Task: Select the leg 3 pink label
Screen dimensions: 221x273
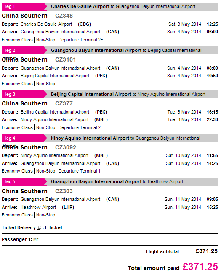Action: [x=24, y=94]
